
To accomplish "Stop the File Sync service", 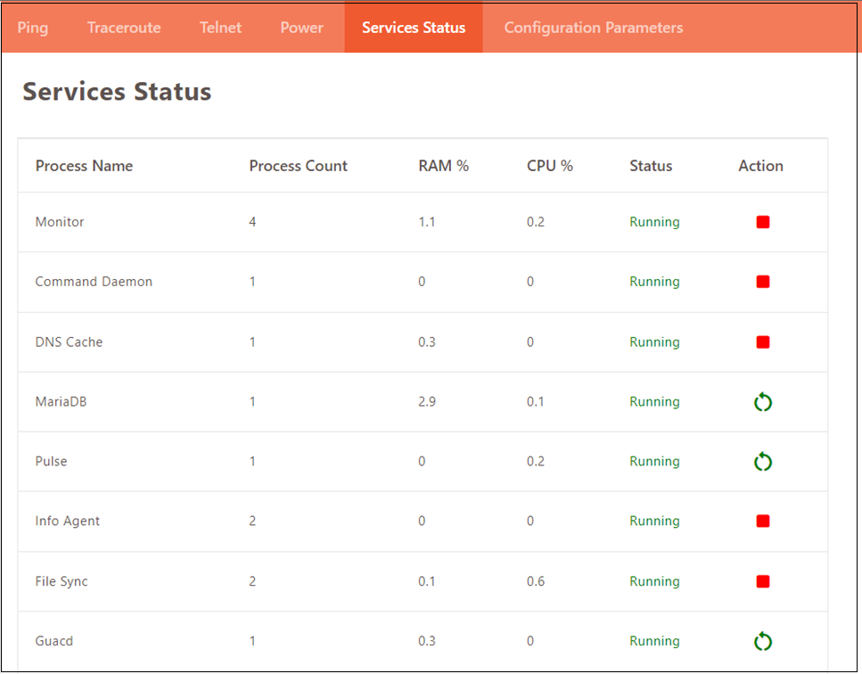I will click(762, 581).
